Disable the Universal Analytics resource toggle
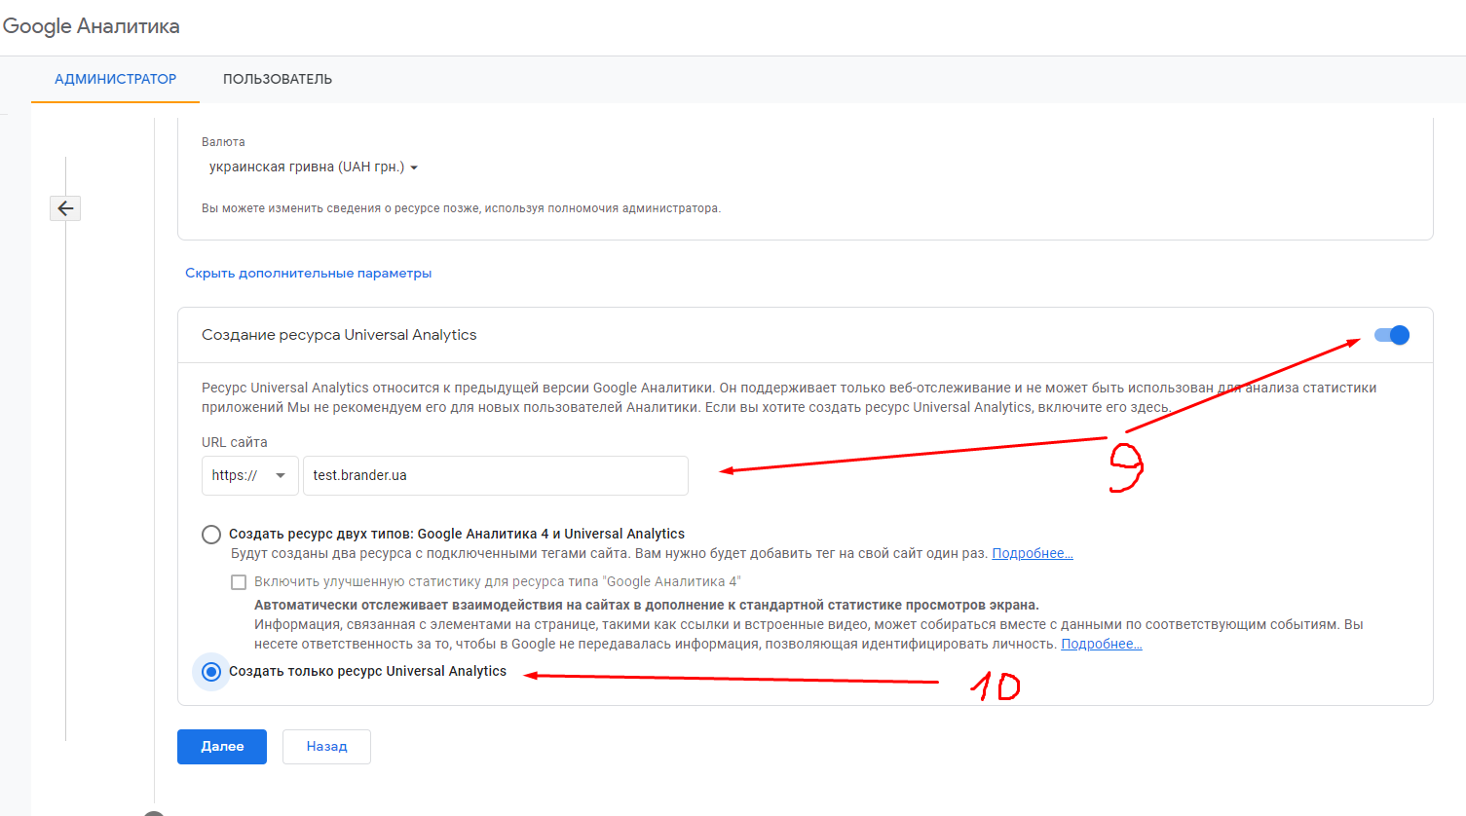Image resolution: width=1466 pixels, height=816 pixels. pyautogui.click(x=1391, y=335)
